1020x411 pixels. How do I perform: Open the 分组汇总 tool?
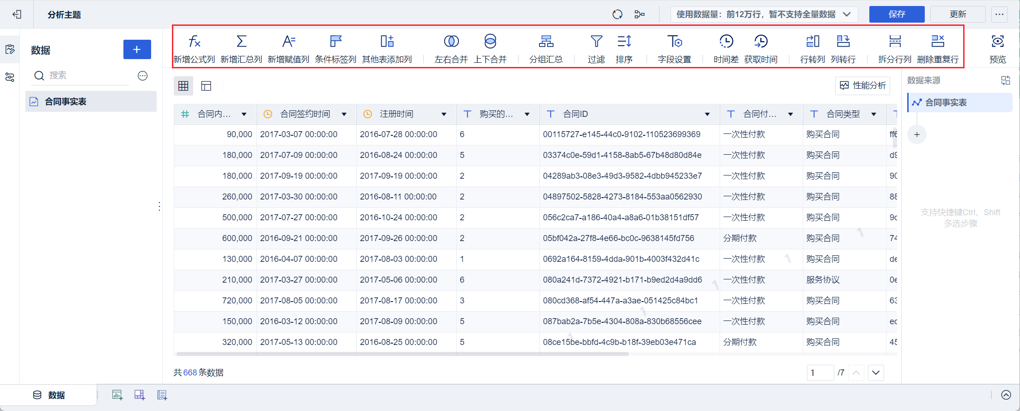[x=546, y=48]
